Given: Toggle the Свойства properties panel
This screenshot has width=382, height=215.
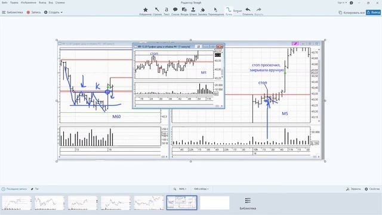Looking at the screenshot, I should point(372,189).
